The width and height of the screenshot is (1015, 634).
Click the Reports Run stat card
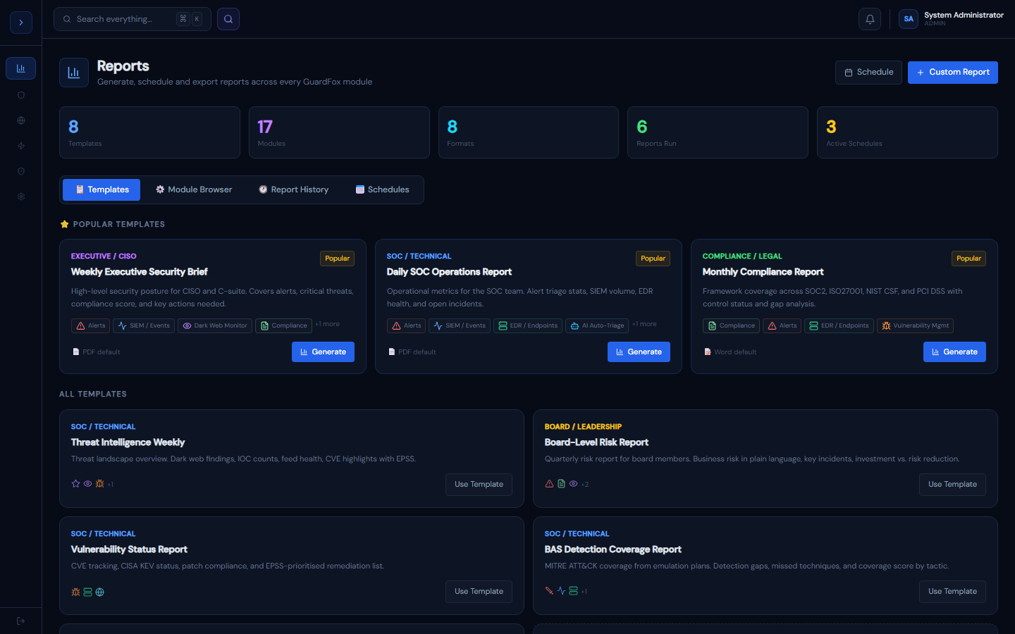click(718, 132)
